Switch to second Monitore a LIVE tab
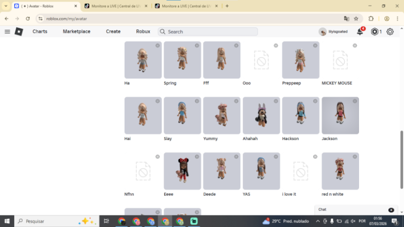The image size is (404, 227). [186, 6]
